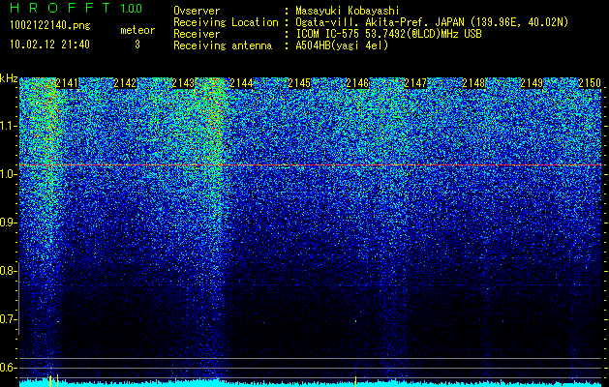Viewport: 609px width, 387px height.
Task: Click the 0.6 frequency axis label
Action: 7,368
